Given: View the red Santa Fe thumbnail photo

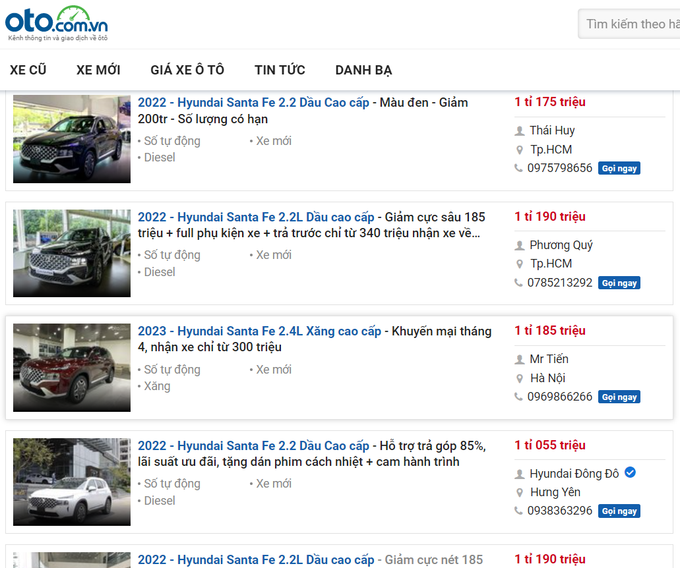Looking at the screenshot, I should pos(72,367).
